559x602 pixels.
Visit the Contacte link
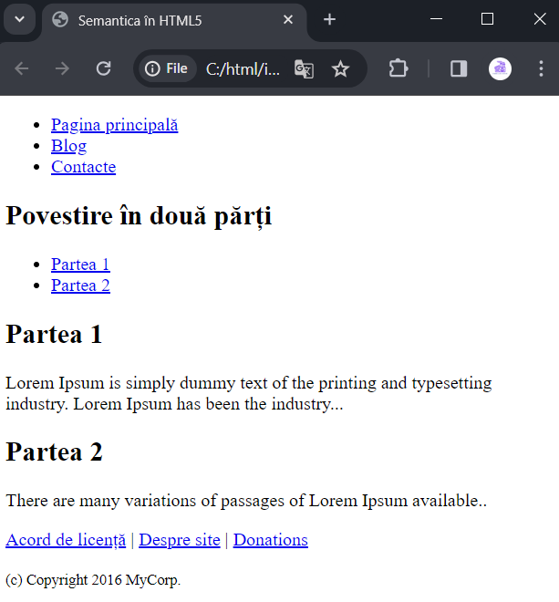coord(83,167)
